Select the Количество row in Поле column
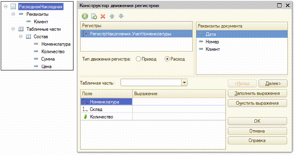The height and width of the screenshot is (155, 295). coord(106,117)
